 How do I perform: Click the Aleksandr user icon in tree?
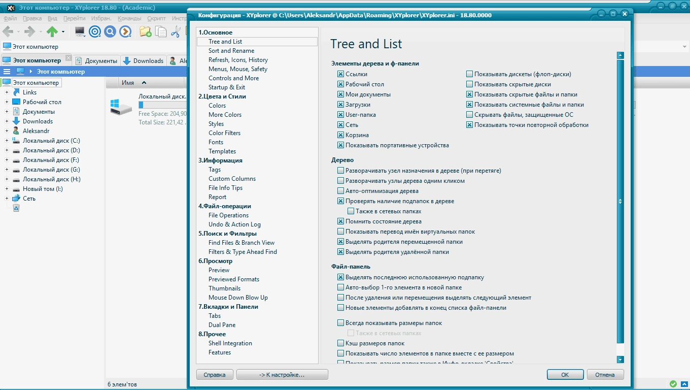(x=16, y=131)
